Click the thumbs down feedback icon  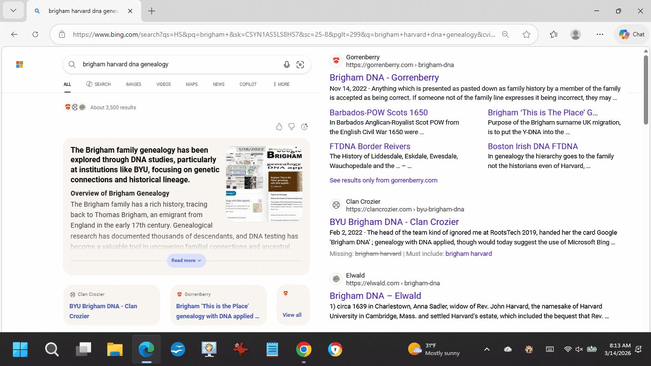pos(291,126)
